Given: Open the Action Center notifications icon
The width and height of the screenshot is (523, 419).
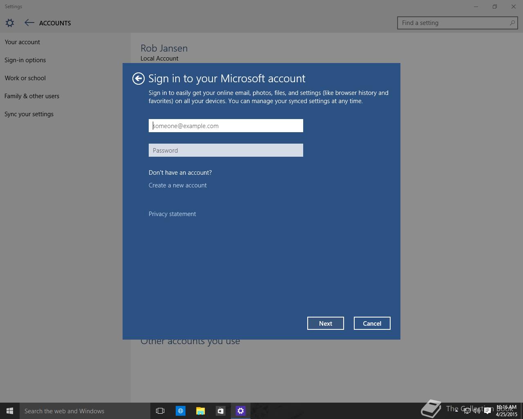Looking at the screenshot, I should click(x=487, y=411).
